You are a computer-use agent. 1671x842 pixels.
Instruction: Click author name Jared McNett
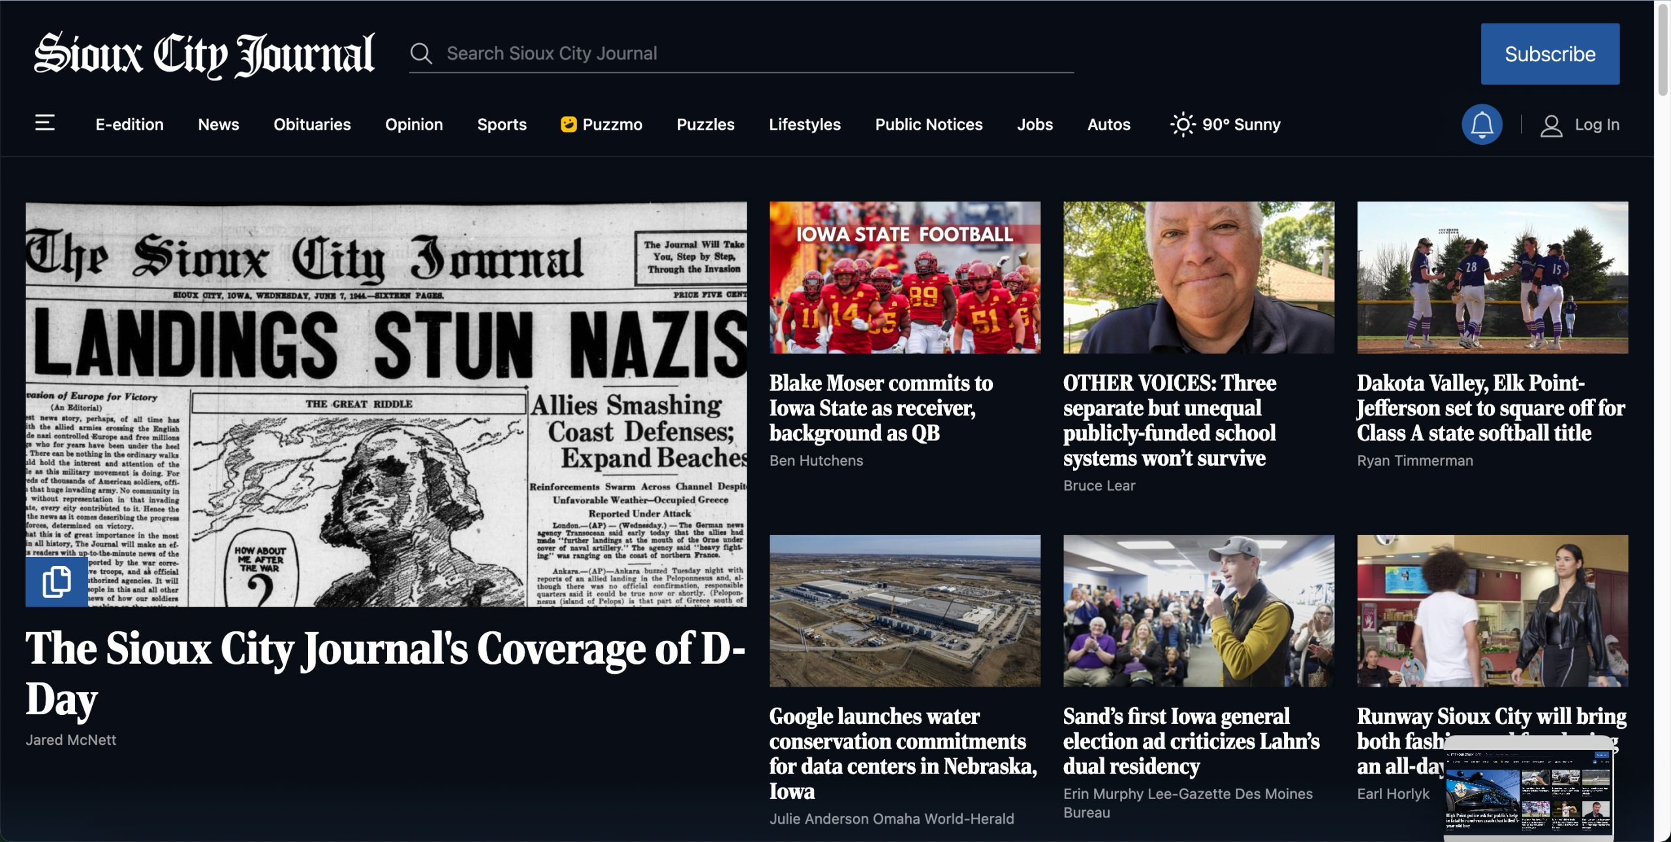tap(71, 740)
